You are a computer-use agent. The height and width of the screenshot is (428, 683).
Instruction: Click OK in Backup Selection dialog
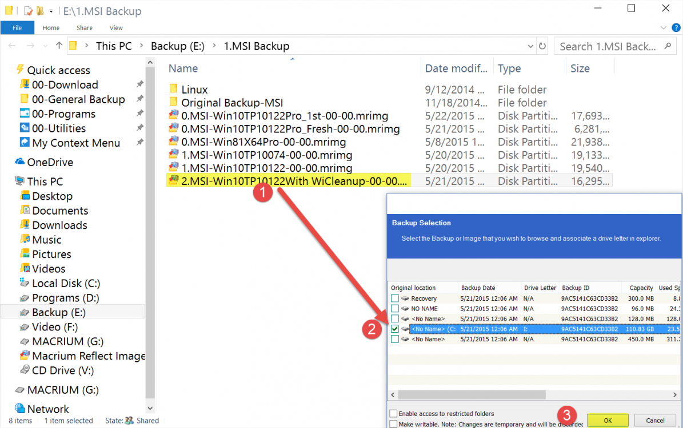coord(608,420)
